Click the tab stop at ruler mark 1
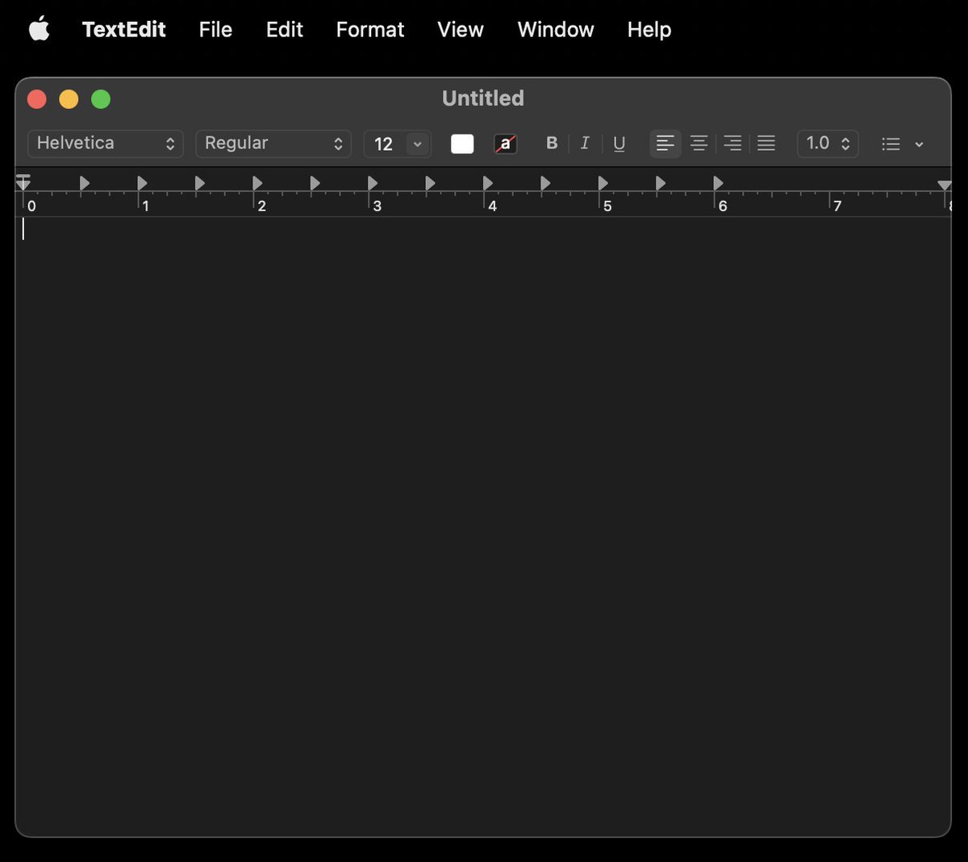This screenshot has height=862, width=968. (142, 183)
